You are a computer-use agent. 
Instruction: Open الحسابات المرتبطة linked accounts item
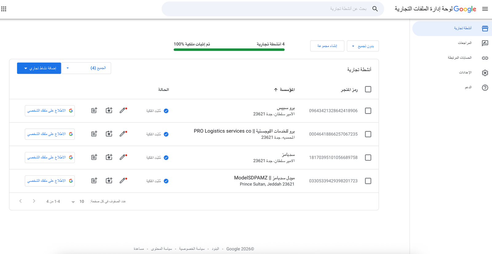tap(452, 58)
